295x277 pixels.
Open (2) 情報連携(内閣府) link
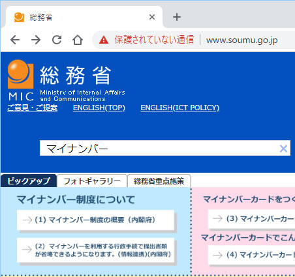click(95, 250)
